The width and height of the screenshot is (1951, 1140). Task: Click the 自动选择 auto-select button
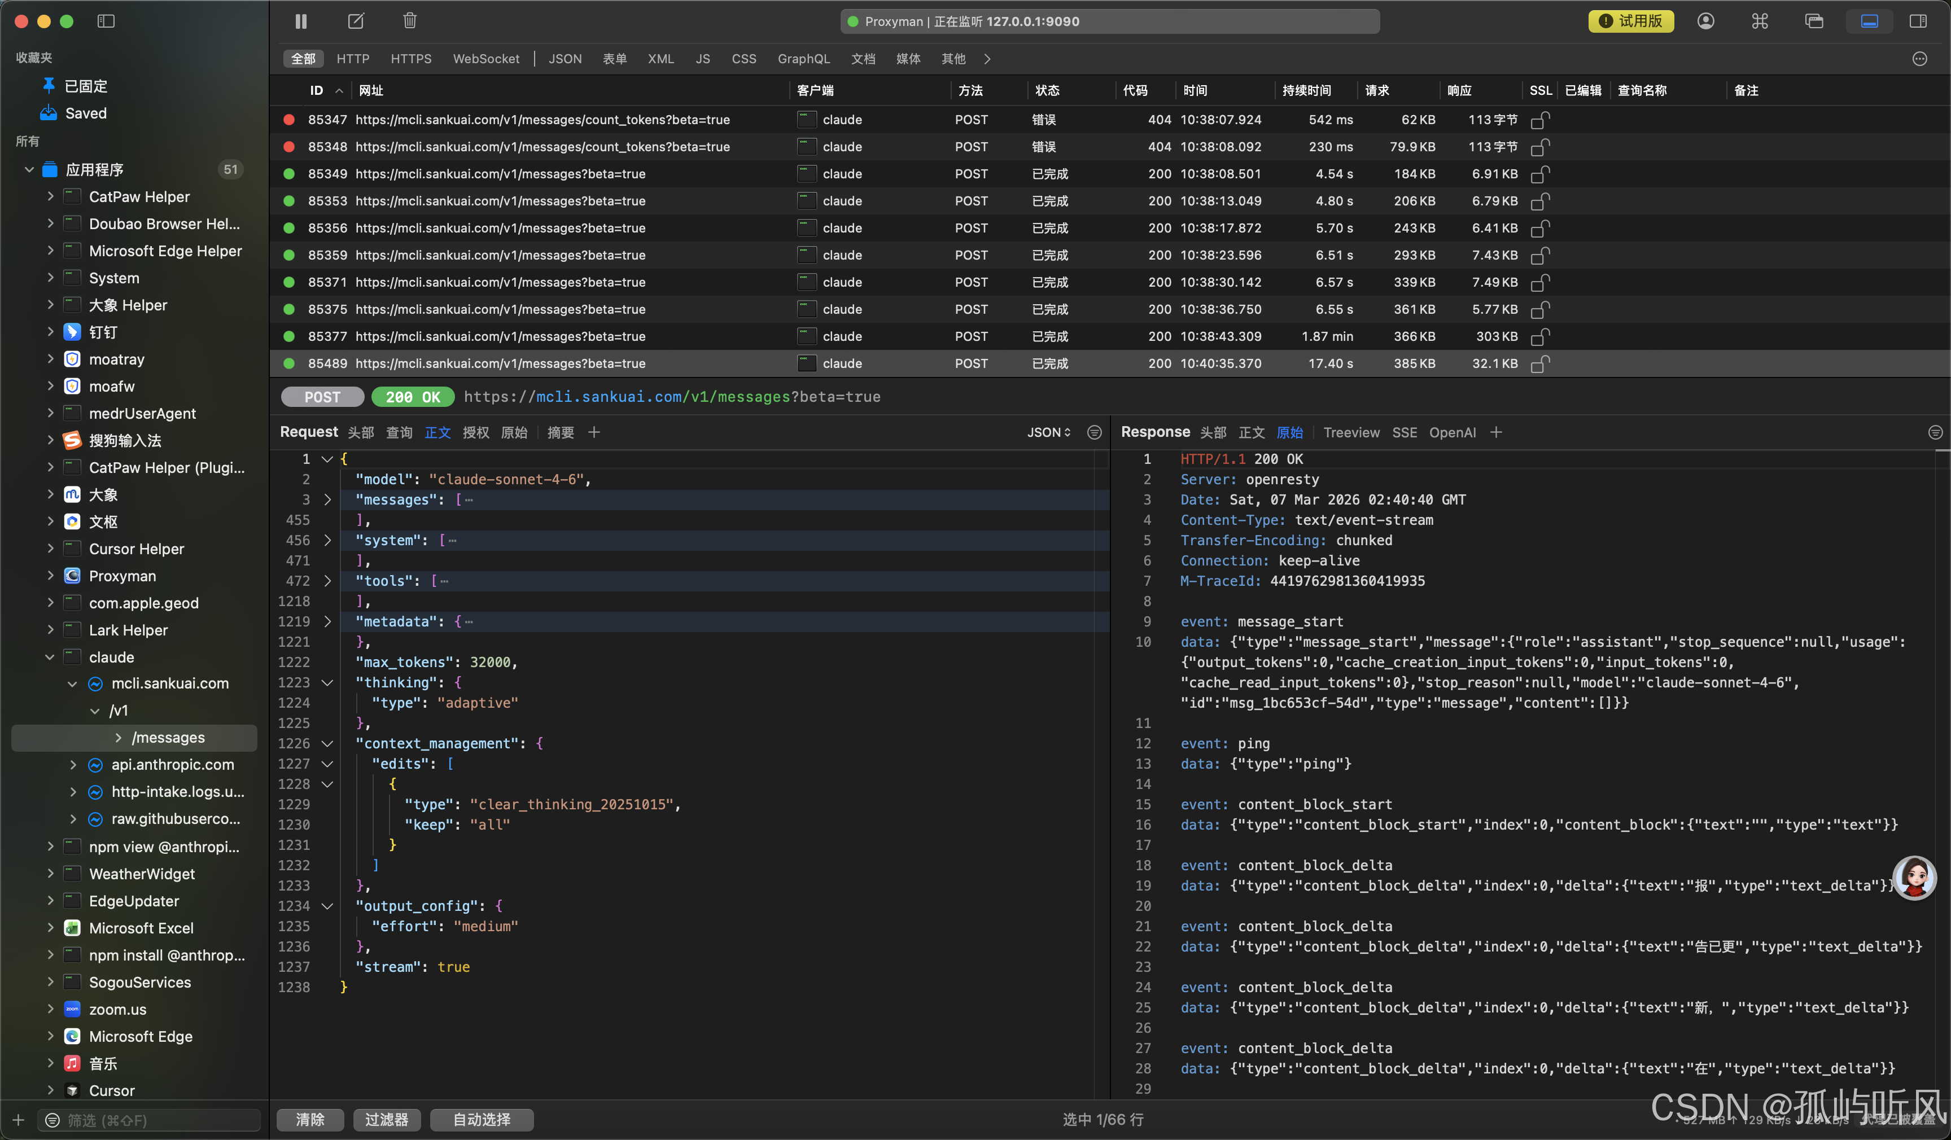481,1119
